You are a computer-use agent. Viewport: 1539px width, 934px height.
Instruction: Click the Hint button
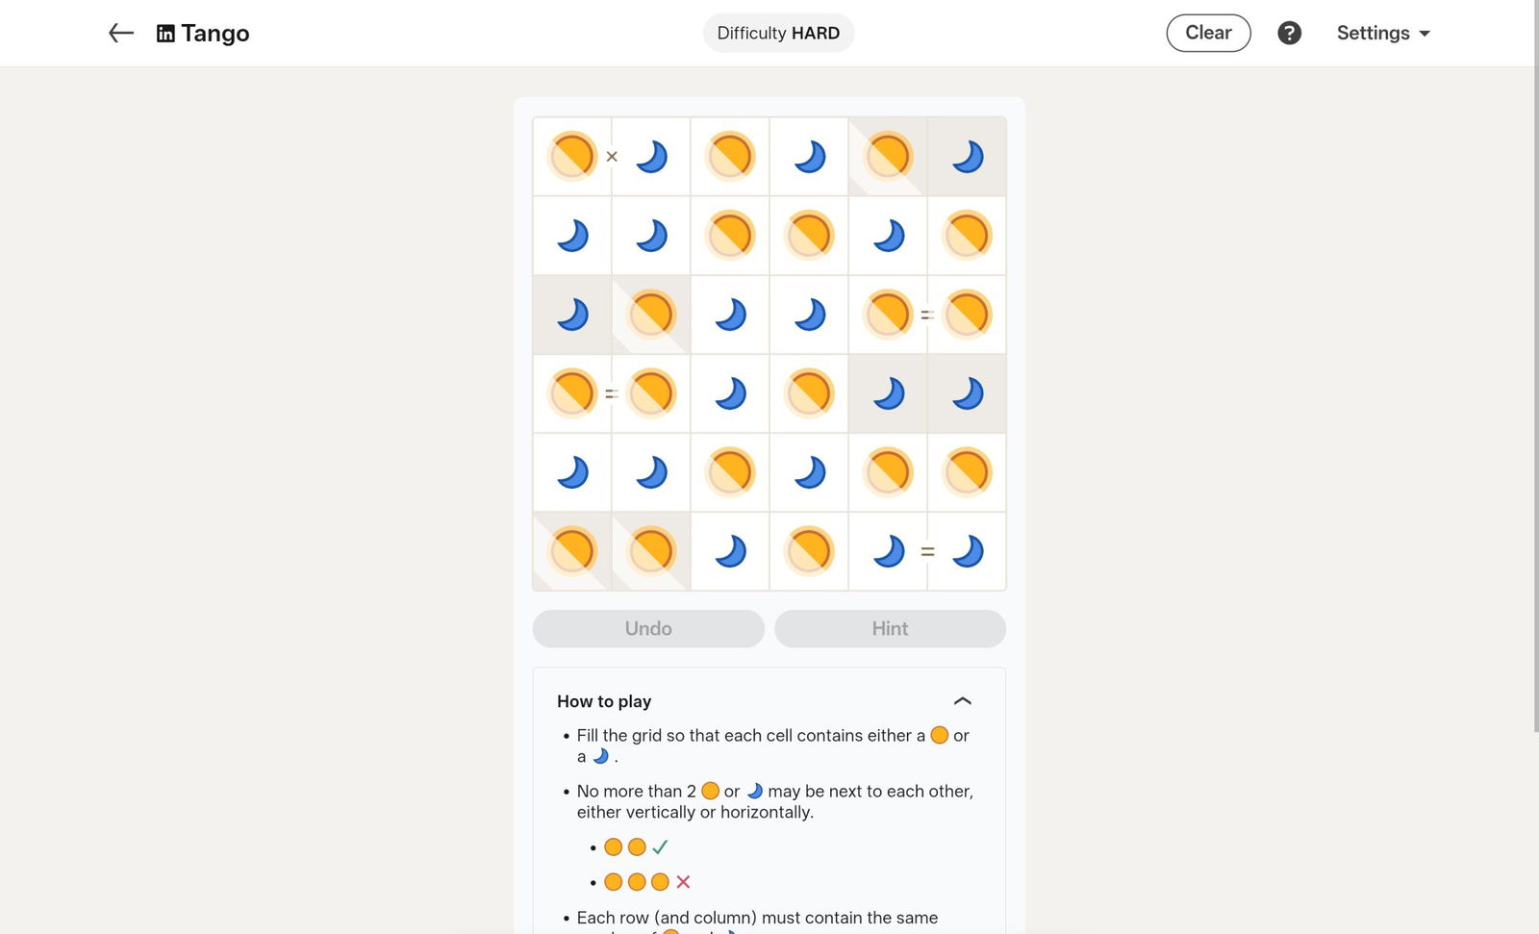click(890, 628)
